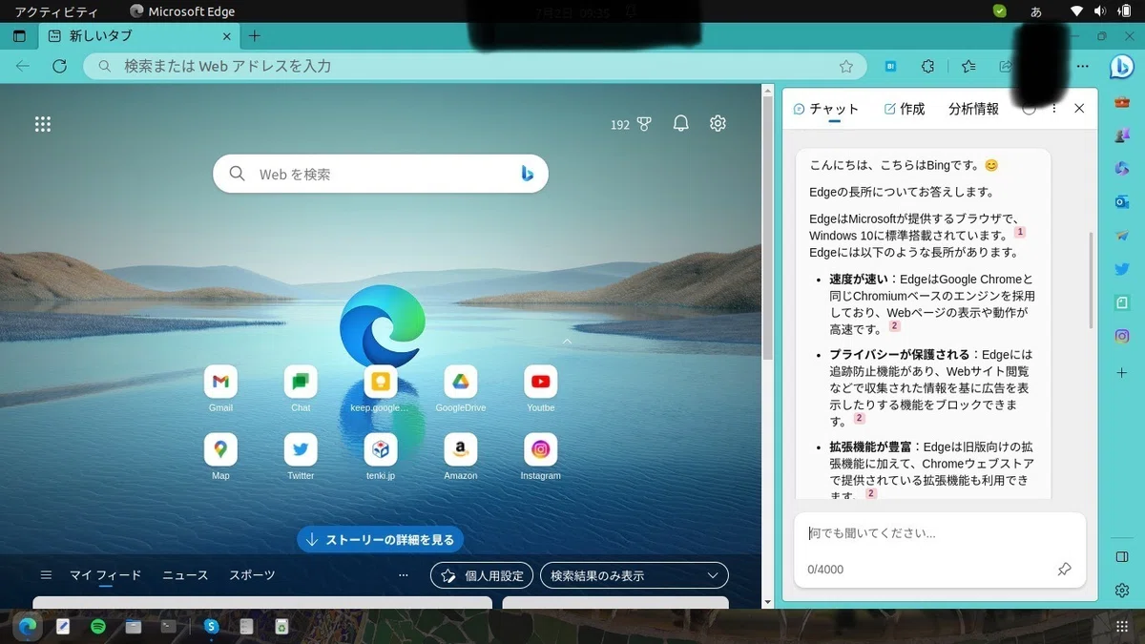Open the Hatena Bookmark B! extension
Image resolution: width=1145 pixels, height=644 pixels.
coord(890,67)
